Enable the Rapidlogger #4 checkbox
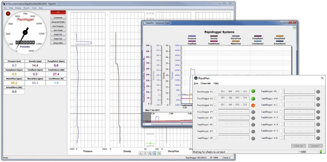This screenshot has width=327, height=162. tap(215, 112)
